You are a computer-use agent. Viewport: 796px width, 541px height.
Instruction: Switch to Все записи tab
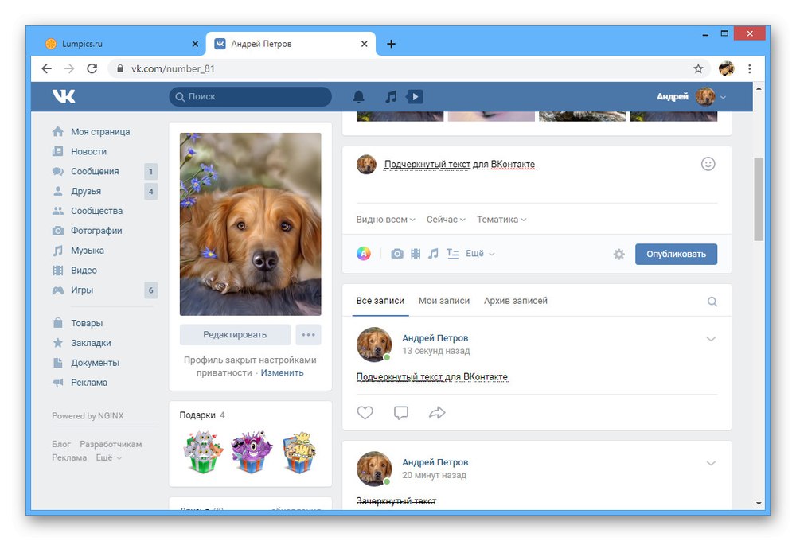(380, 301)
